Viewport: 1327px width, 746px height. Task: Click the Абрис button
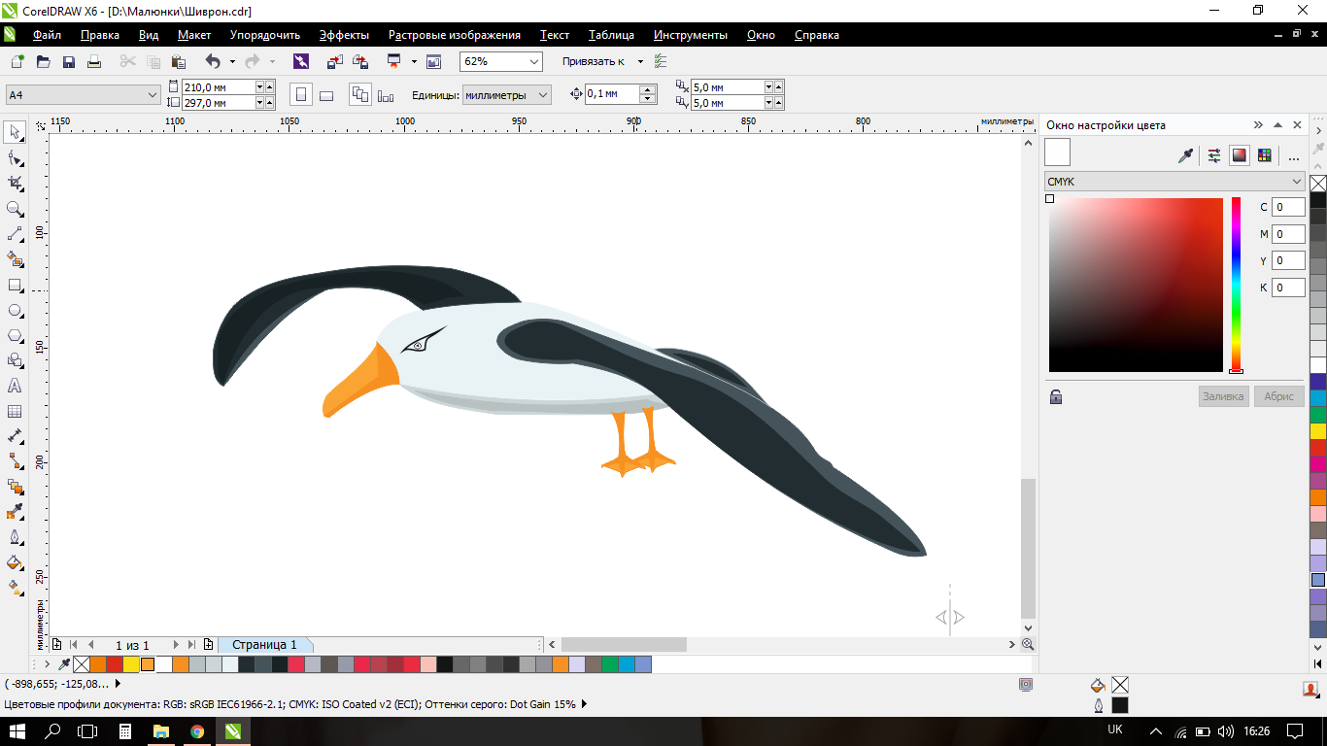(1278, 396)
